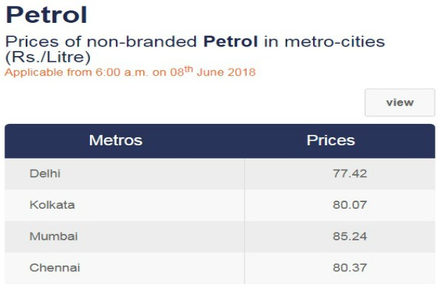Click the 'June 2018' date text
Viewport: 443px width, 295px height.
tap(227, 72)
